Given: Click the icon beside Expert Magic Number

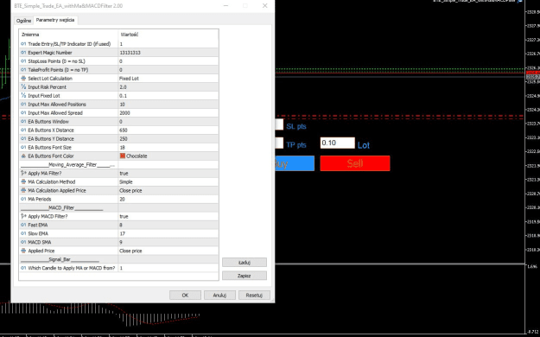Looking at the screenshot, I should 23,53.
